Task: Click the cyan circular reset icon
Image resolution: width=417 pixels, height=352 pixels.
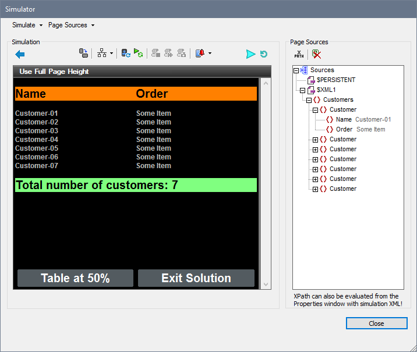Action: tap(264, 54)
